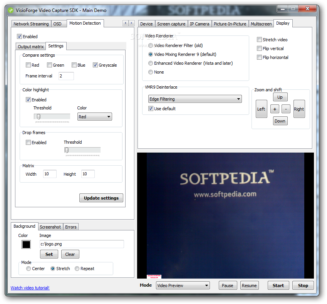327x304 pixels.
Task: Choose Center background mode
Action: coord(29,269)
